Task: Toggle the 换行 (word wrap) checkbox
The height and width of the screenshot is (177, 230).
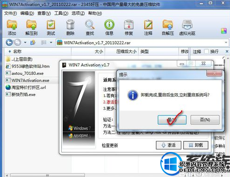Action: click(206, 52)
